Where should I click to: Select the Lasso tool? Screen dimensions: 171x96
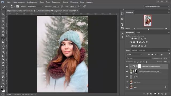3,21
